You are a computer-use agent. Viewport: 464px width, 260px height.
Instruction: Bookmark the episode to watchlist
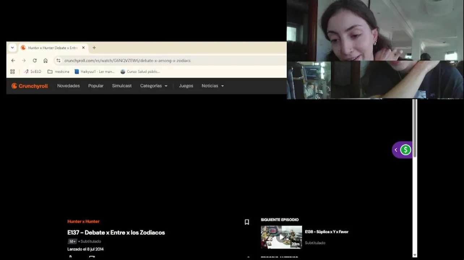(x=247, y=222)
